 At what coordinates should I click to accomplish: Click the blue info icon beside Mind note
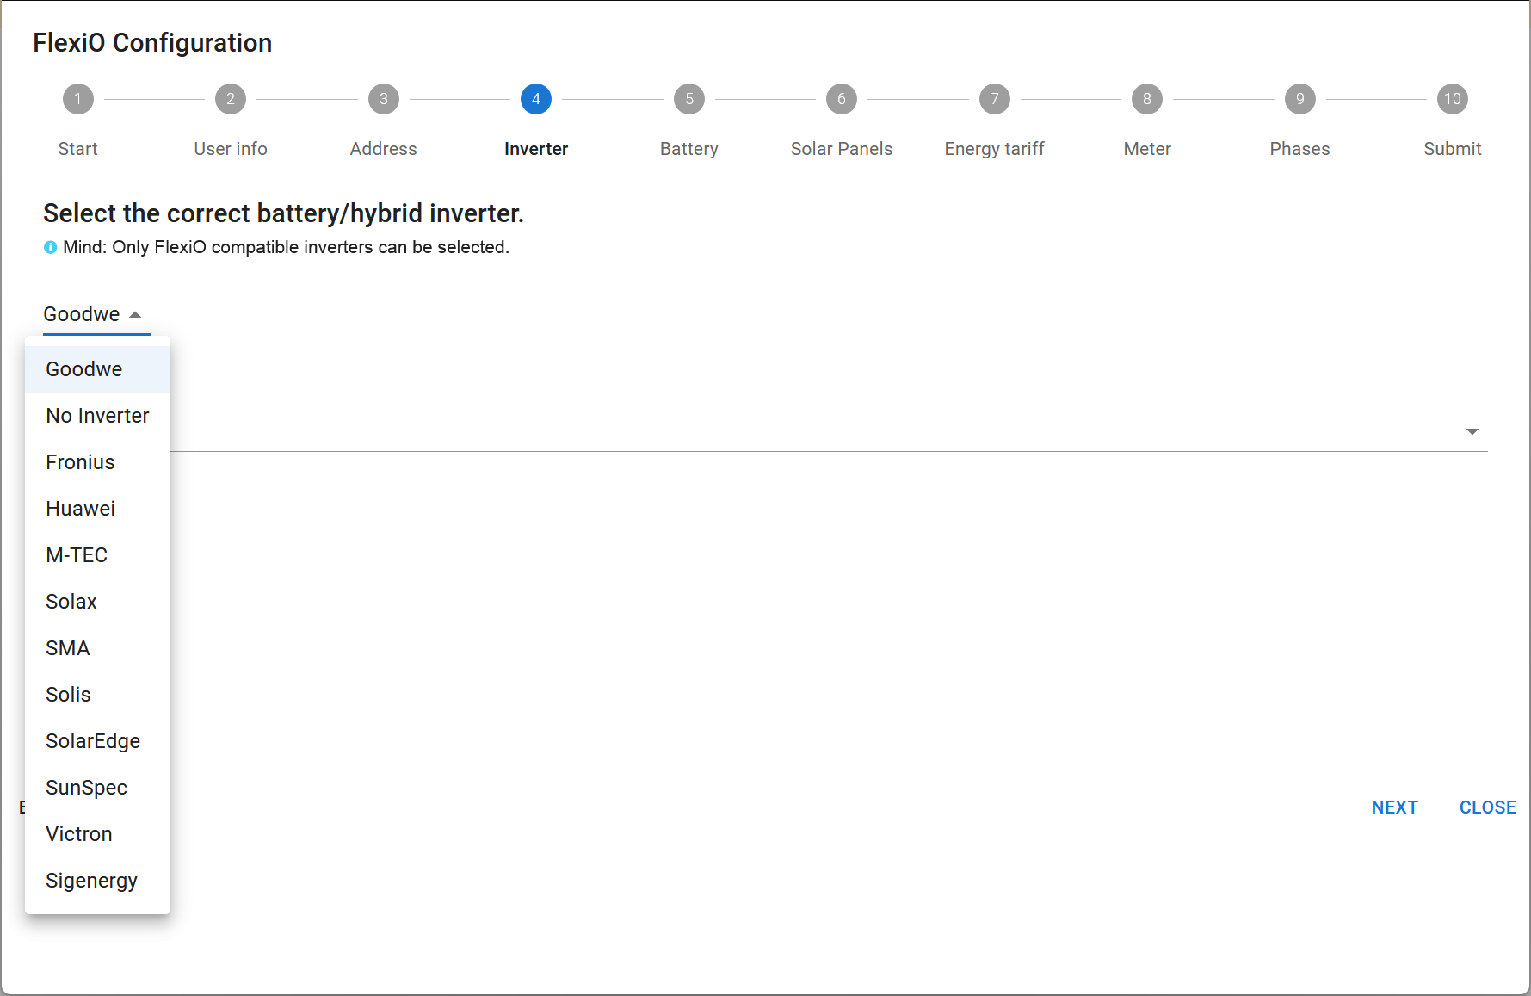(x=50, y=248)
